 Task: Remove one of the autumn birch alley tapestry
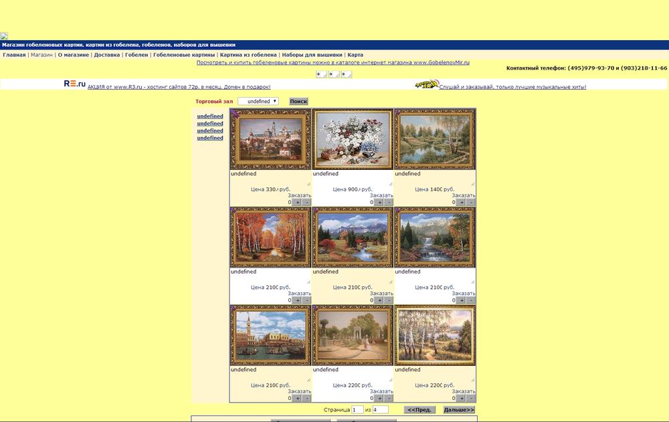pos(306,300)
